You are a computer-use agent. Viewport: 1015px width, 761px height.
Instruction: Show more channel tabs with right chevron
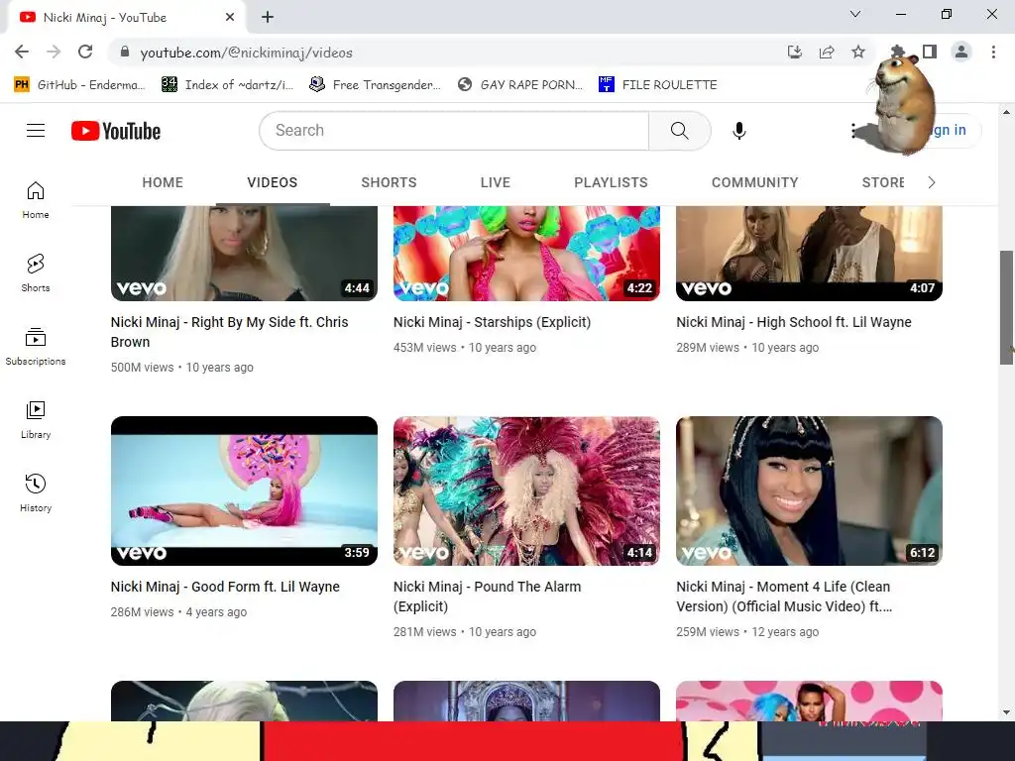(x=932, y=182)
